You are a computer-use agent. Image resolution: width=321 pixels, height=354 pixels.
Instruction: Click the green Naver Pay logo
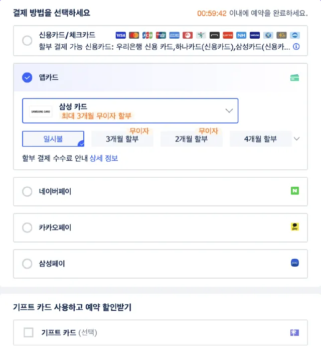(x=295, y=191)
